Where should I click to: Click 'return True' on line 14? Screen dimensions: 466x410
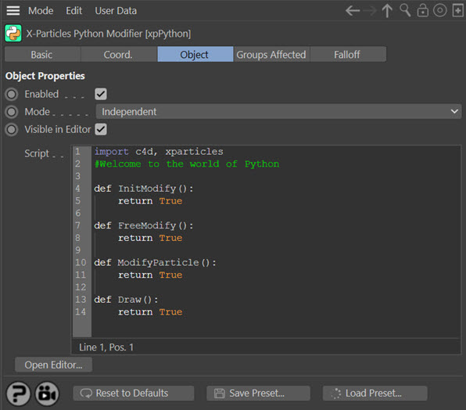click(150, 312)
